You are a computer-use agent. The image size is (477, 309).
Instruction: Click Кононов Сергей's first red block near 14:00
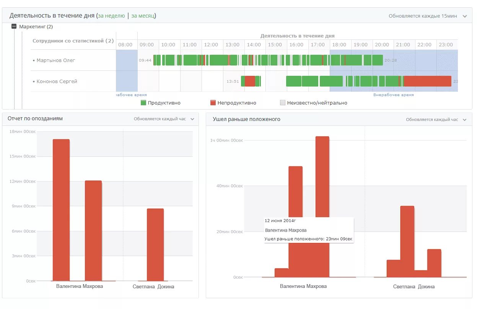click(x=250, y=81)
